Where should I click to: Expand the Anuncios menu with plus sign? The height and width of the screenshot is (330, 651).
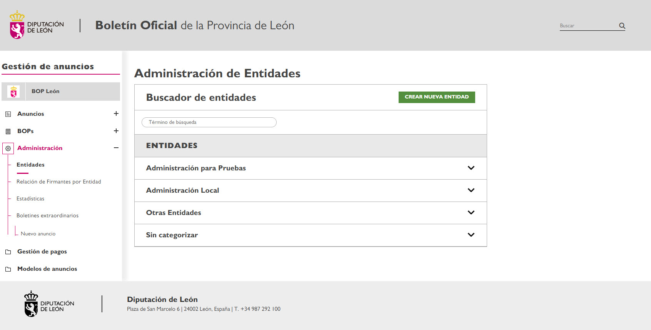(116, 113)
